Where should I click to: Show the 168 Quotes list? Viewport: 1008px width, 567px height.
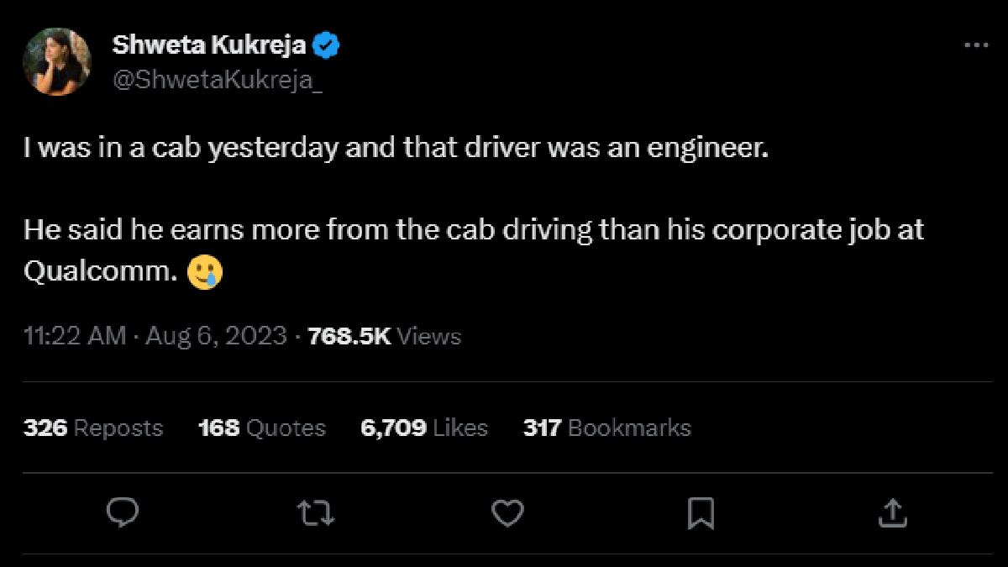pyautogui.click(x=262, y=428)
